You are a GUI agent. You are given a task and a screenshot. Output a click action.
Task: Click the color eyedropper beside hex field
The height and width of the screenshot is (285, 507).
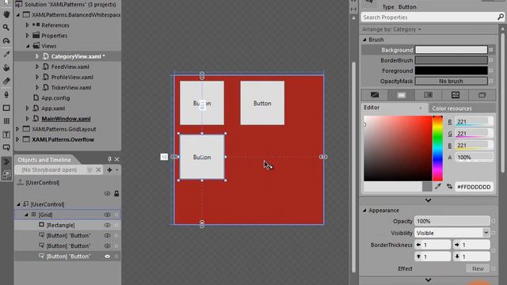click(x=438, y=187)
